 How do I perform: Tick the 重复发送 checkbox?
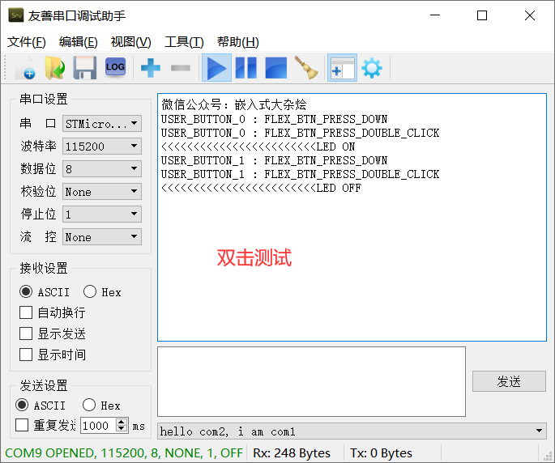pos(22,425)
